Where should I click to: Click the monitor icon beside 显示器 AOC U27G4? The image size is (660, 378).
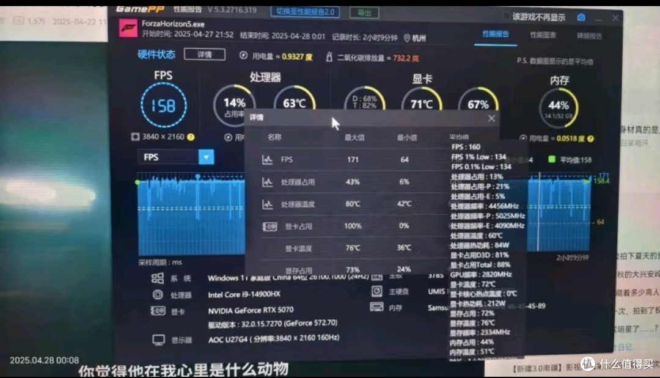point(159,340)
